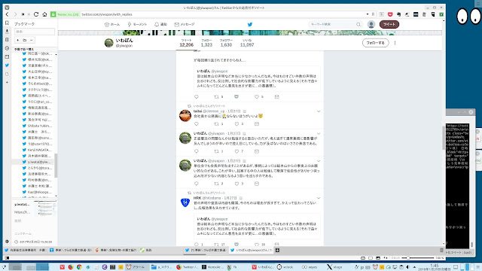Open profile more options three-dot menu
This screenshot has height=271, width=482.
395,43
